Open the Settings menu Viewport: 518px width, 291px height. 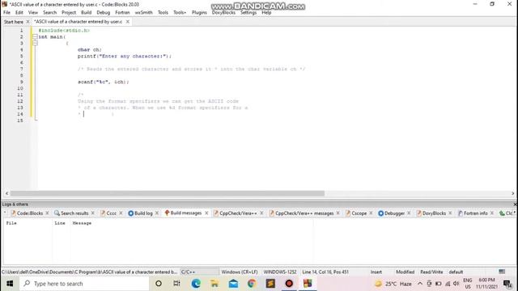click(248, 13)
